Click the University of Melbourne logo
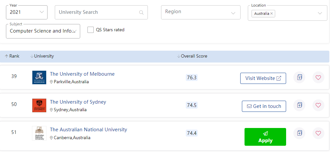 coord(39,77)
